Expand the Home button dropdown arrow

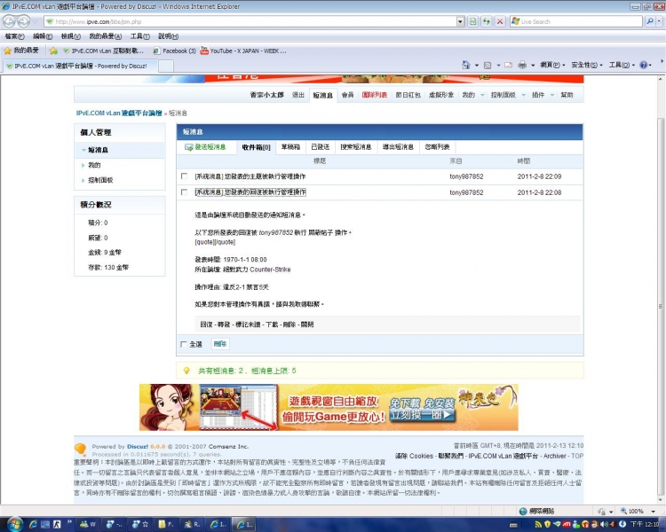point(477,65)
